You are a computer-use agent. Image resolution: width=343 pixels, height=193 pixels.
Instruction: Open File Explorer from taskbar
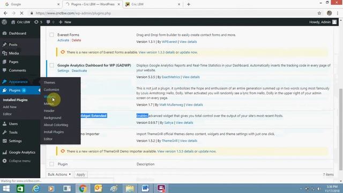coord(130,188)
